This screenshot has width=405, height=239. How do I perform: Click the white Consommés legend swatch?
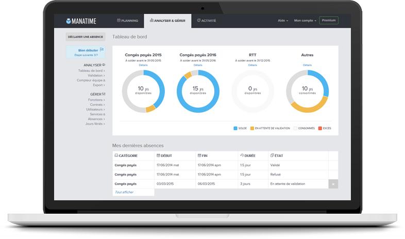coord(295,129)
